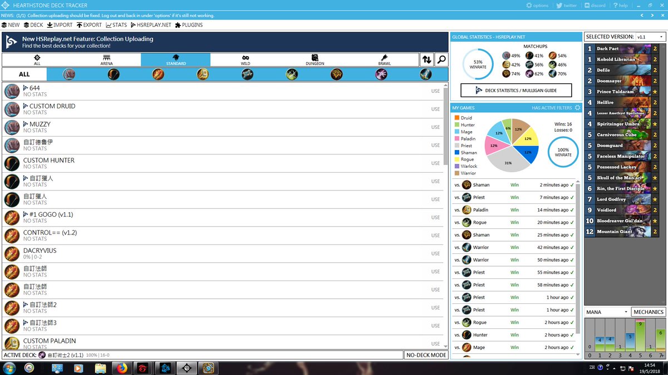Click HSReplay logo in feature banner
The height and width of the screenshot is (375, 668).
pyautogui.click(x=12, y=42)
